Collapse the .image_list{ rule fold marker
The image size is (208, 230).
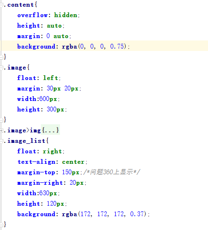[1, 141]
